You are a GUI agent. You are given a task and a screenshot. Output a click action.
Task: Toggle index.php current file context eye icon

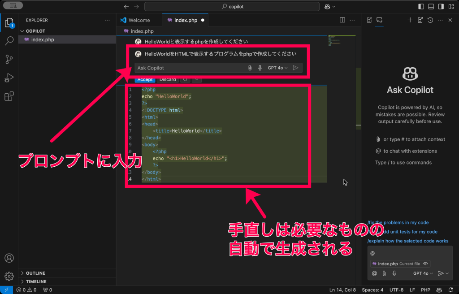pos(425,264)
